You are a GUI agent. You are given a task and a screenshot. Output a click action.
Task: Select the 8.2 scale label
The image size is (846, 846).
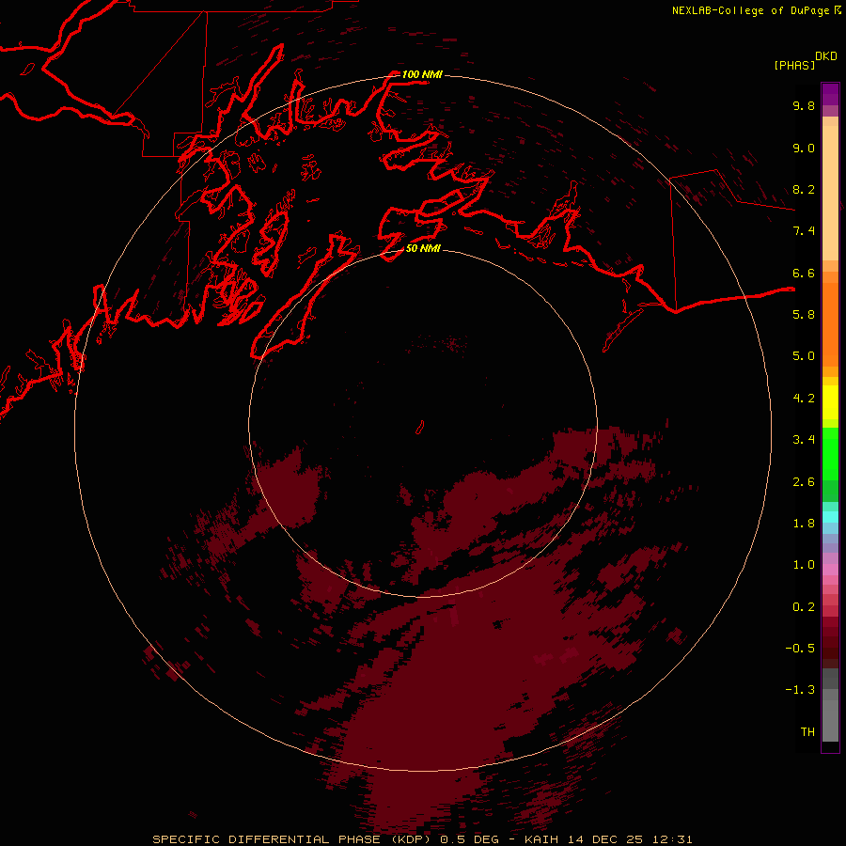[x=804, y=189]
